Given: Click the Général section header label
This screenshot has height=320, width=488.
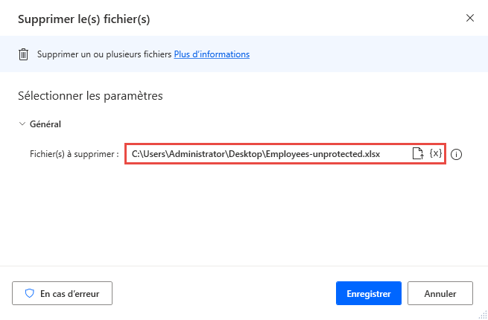Looking at the screenshot, I should pyautogui.click(x=45, y=124).
